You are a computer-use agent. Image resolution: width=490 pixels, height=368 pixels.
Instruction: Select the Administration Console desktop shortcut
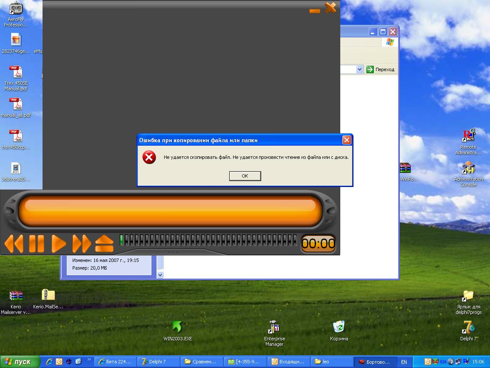pyautogui.click(x=468, y=174)
